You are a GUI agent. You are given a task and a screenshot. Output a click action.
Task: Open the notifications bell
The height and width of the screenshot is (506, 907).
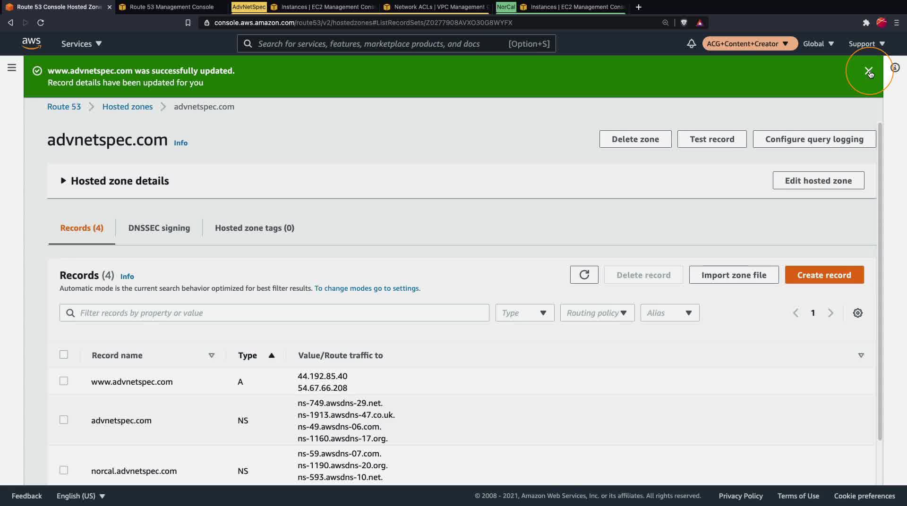[691, 43]
